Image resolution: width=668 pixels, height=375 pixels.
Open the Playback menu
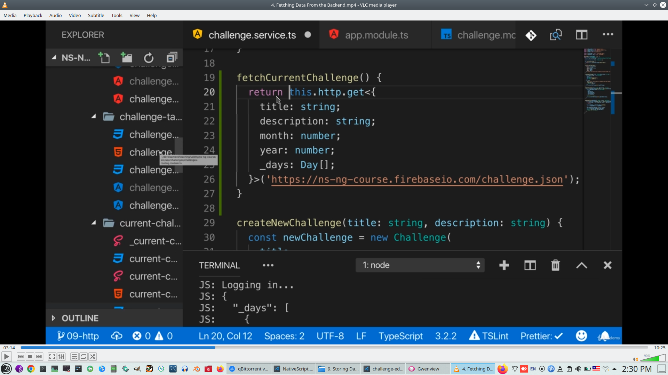(33, 15)
